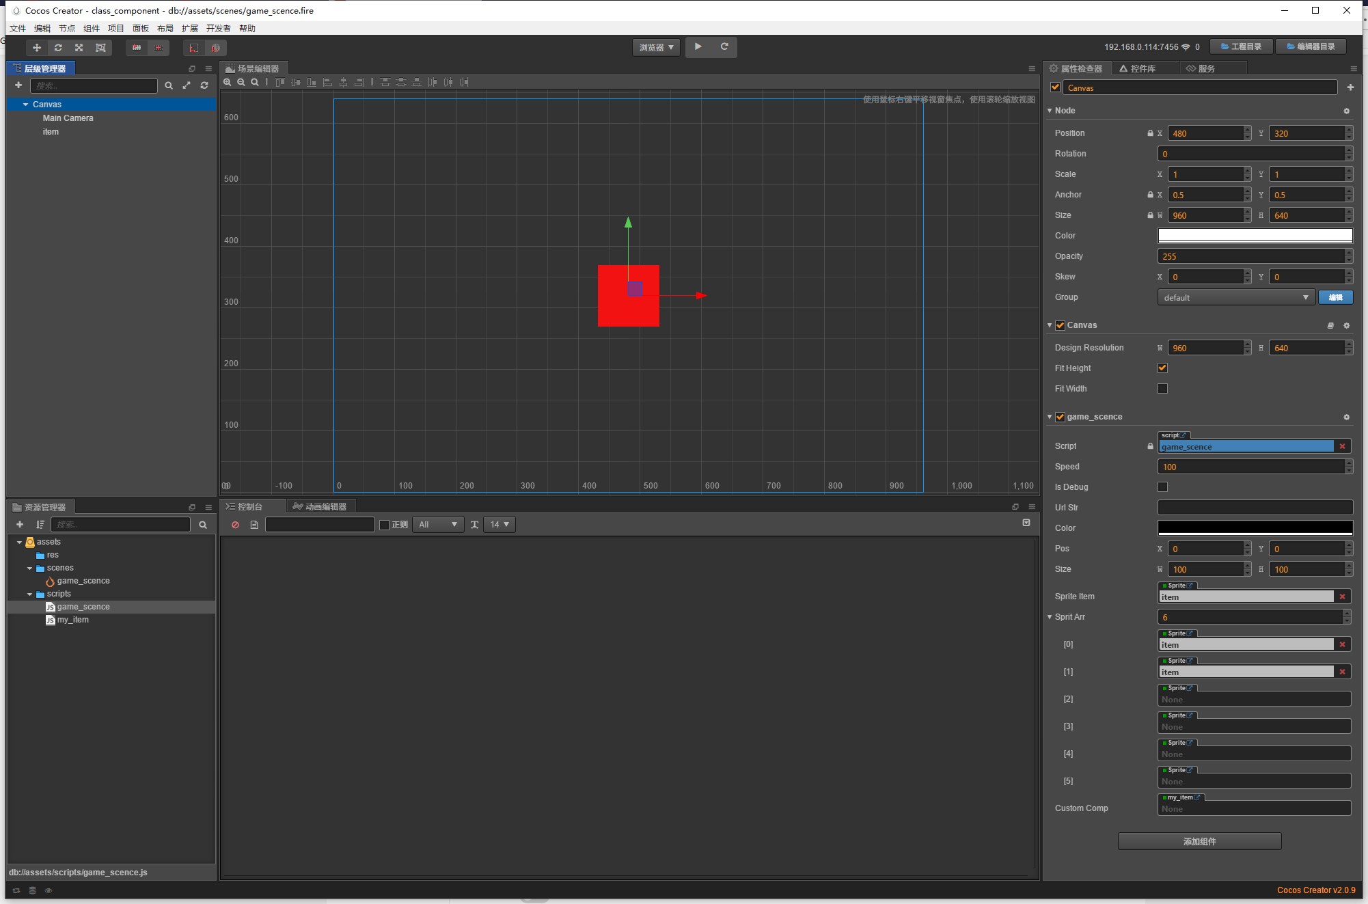Open the browser preview dropdown
Image resolution: width=1368 pixels, height=904 pixels.
(656, 47)
